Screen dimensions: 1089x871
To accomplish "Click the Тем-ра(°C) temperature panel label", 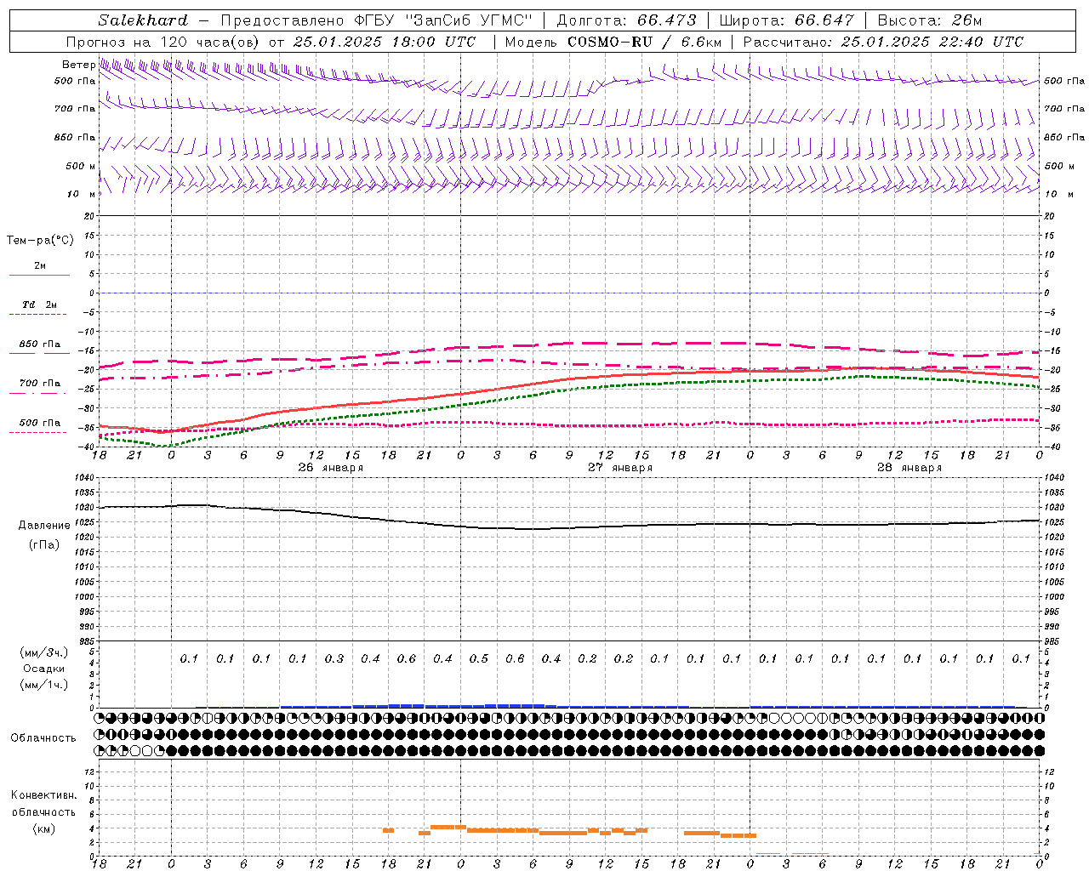I will pyautogui.click(x=40, y=241).
